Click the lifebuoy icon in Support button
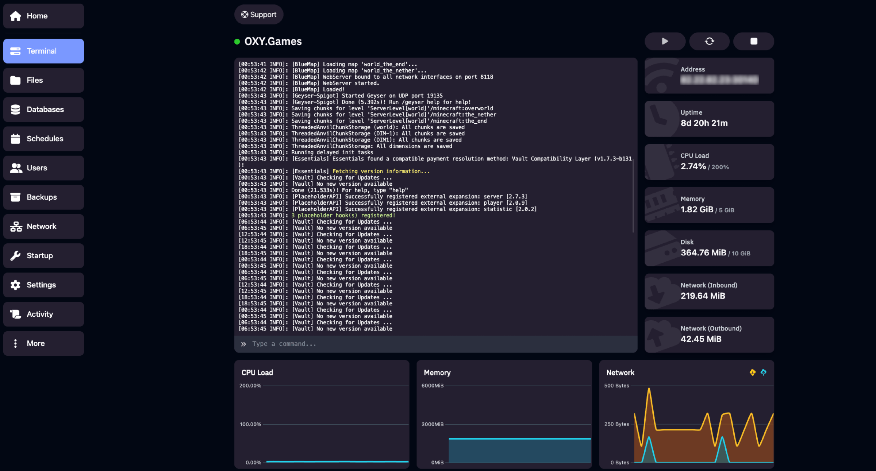 [x=245, y=15]
